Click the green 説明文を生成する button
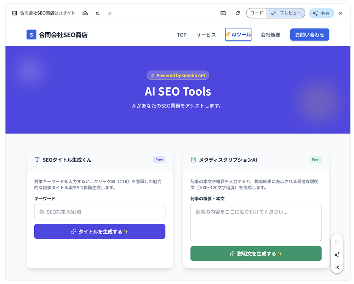This screenshot has width=354, height=284. (256, 253)
